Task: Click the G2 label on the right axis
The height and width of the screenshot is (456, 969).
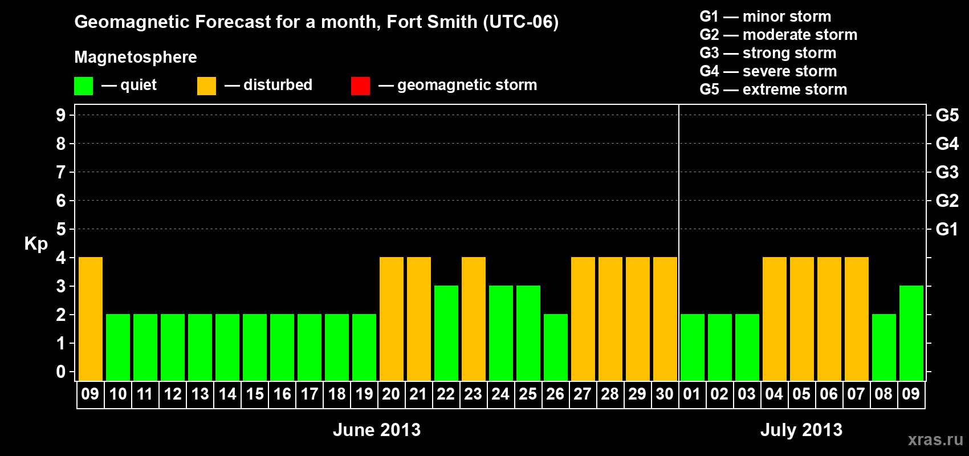Action: 947,201
